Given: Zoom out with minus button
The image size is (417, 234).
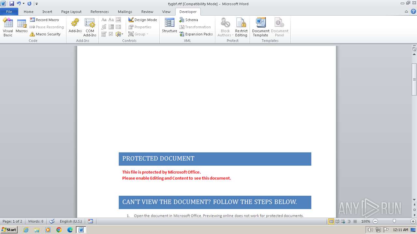Looking at the screenshot, I should 375,221.
